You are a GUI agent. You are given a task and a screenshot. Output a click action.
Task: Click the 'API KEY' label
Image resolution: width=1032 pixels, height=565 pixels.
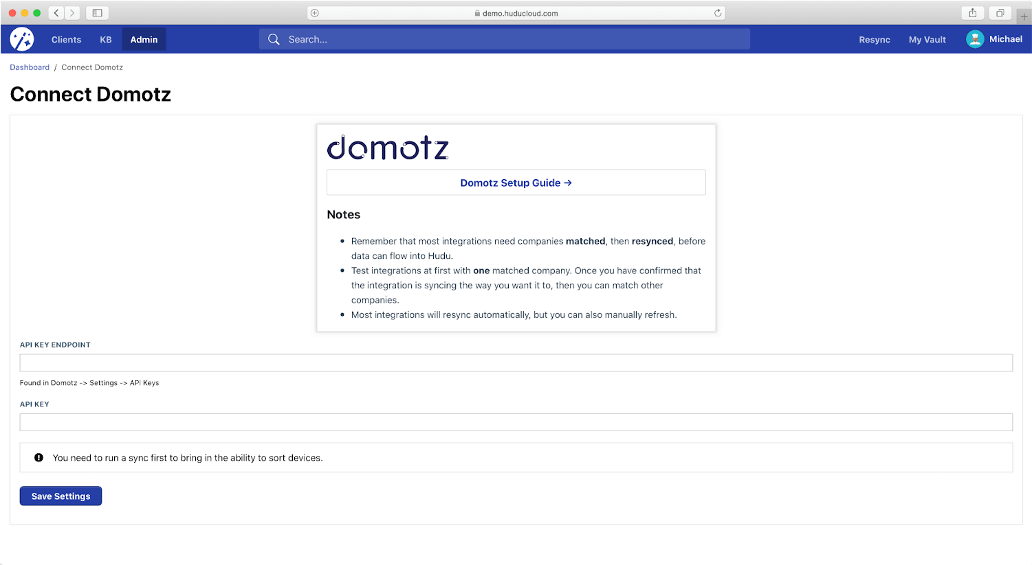pos(34,404)
